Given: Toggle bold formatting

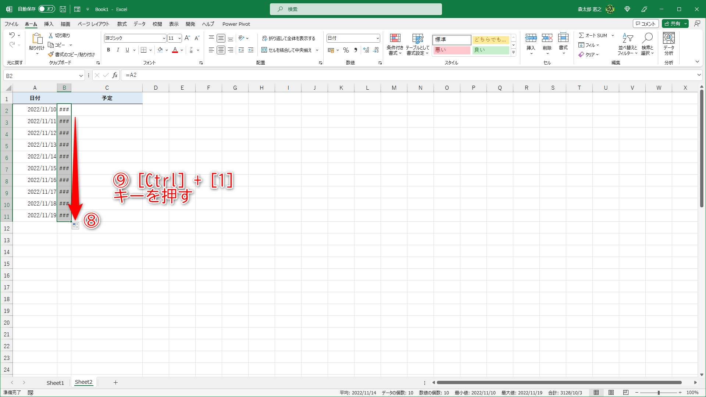Looking at the screenshot, I should [x=108, y=50].
